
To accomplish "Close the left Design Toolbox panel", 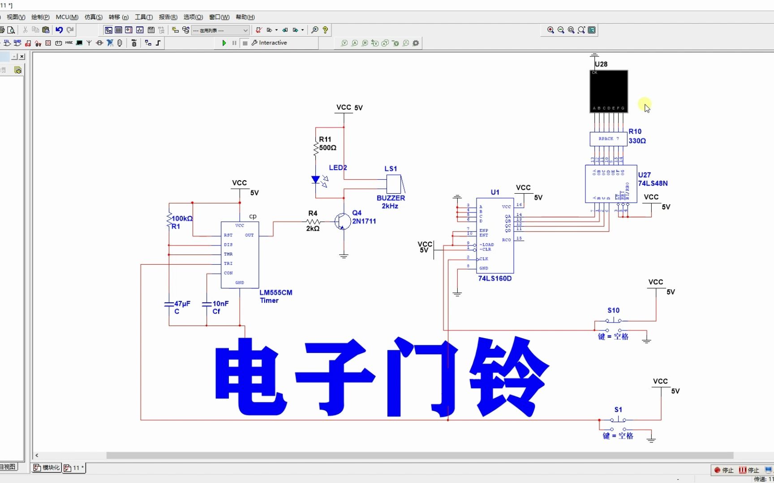I will coord(22,56).
